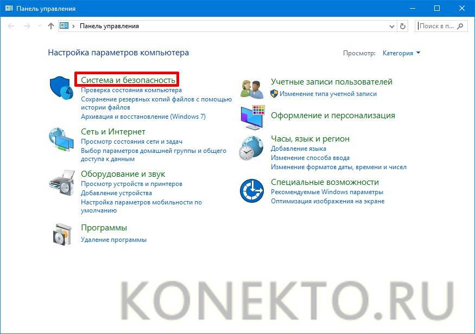Click the Система и безопасность heading
475x334 pixels.
pos(128,80)
